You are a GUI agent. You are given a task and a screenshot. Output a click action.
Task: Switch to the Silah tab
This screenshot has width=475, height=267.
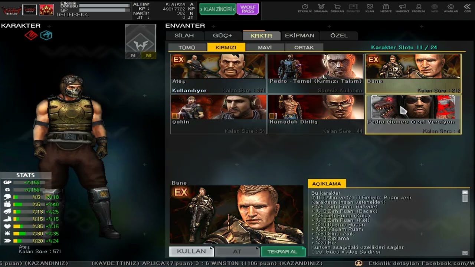184,36
